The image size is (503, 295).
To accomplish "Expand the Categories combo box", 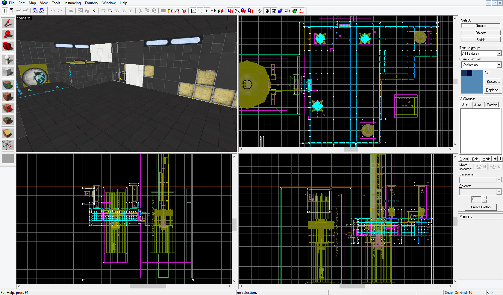I will (x=499, y=180).
